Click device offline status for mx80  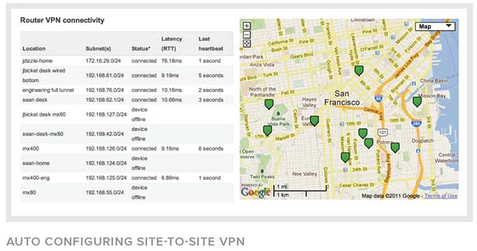coord(139,192)
